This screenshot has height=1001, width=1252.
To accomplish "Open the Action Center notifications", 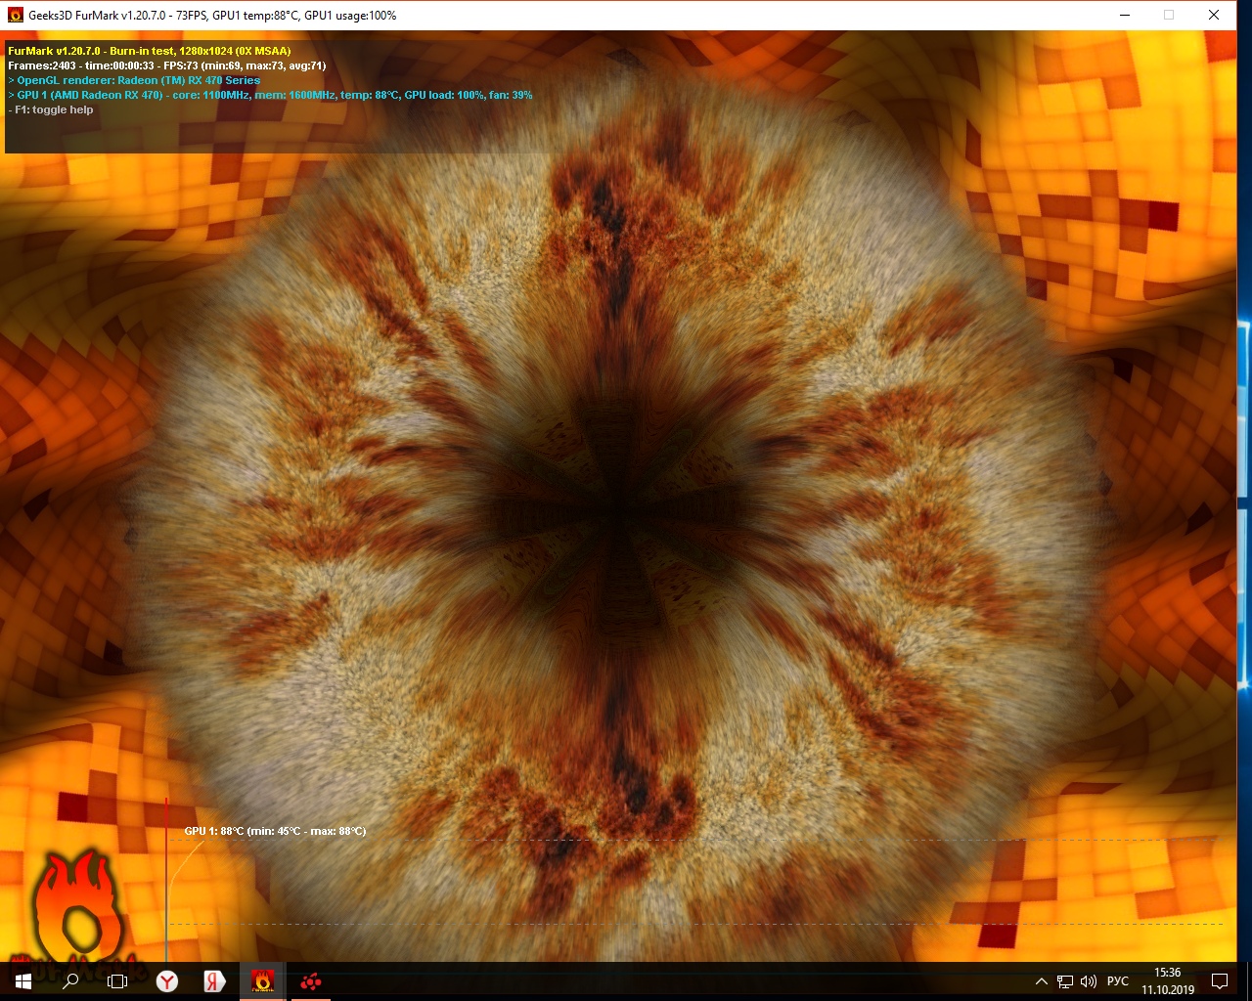I will pos(1220,981).
